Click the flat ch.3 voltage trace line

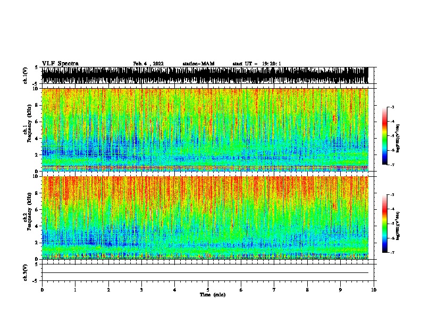205,273
